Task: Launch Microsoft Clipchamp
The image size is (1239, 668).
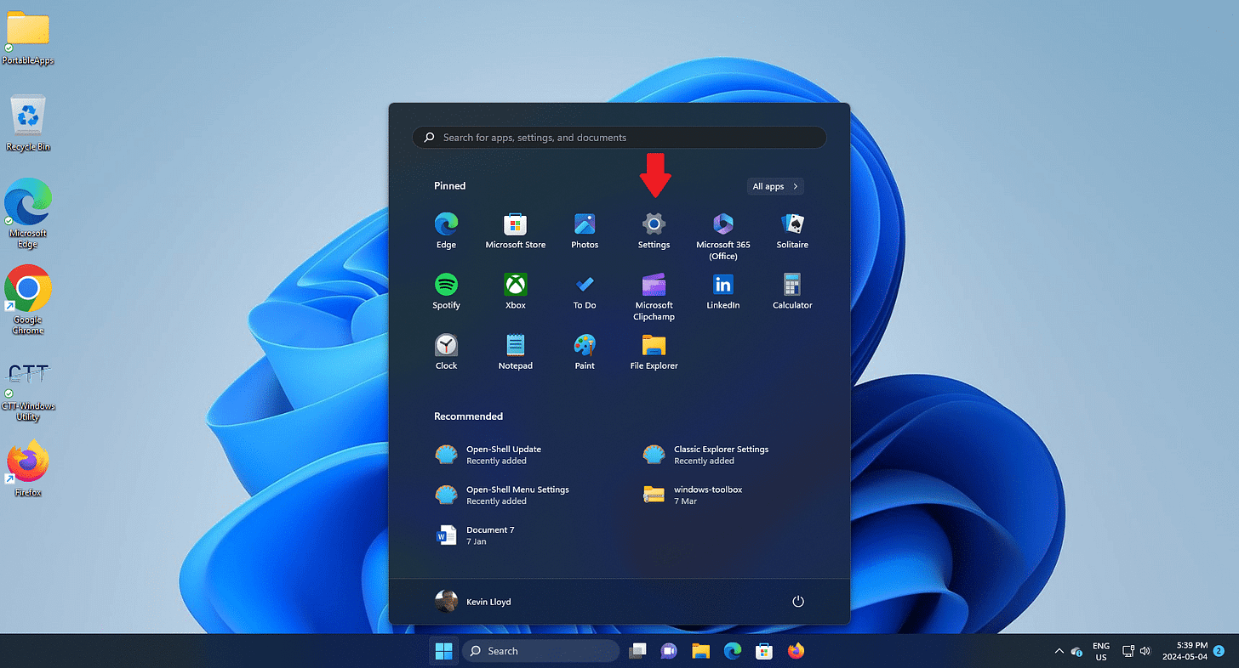Action: (x=654, y=297)
